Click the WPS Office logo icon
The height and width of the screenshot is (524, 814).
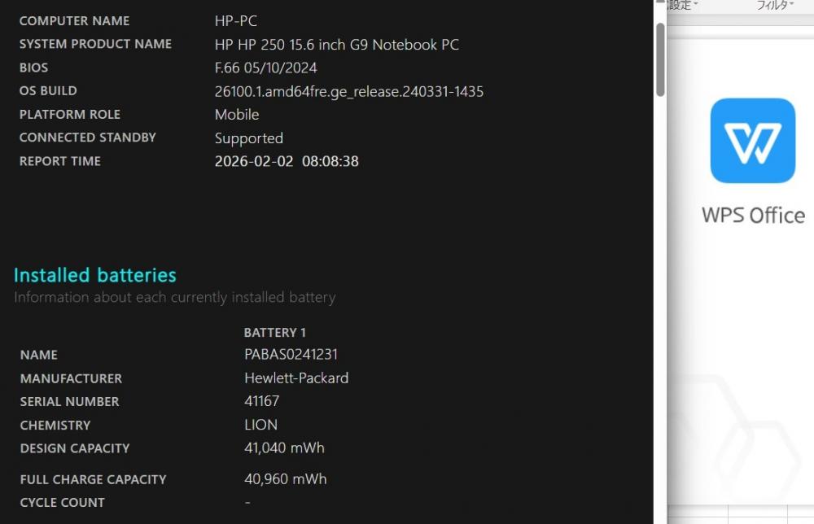(x=752, y=141)
